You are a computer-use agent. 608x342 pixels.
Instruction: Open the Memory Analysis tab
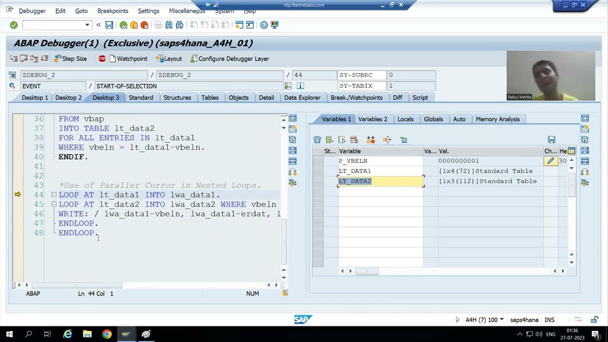coord(498,119)
